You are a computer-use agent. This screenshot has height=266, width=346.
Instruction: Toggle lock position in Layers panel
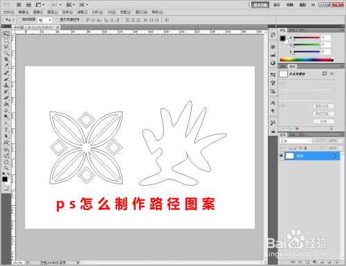300,148
